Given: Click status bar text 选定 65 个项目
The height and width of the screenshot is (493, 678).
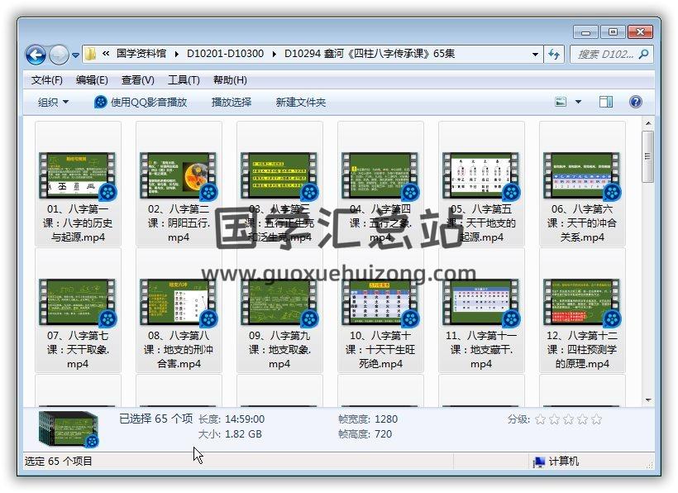Looking at the screenshot, I should 59,462.
